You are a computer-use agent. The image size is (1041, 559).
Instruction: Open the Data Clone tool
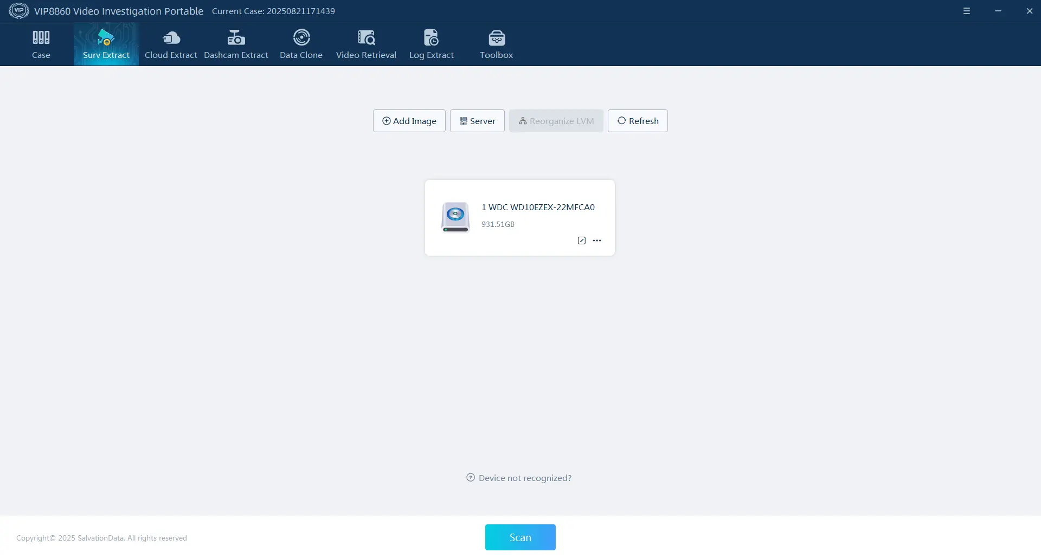click(301, 44)
